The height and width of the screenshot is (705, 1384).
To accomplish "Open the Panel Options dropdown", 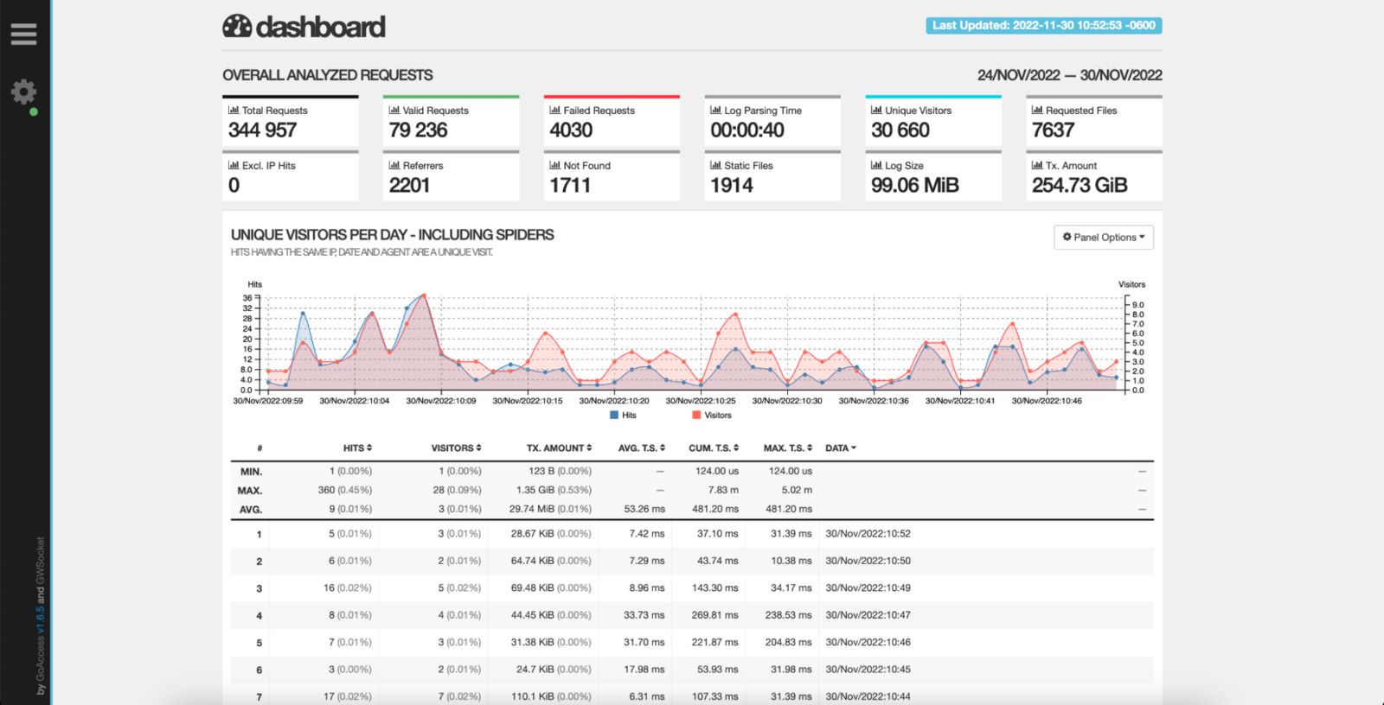I will pyautogui.click(x=1103, y=238).
